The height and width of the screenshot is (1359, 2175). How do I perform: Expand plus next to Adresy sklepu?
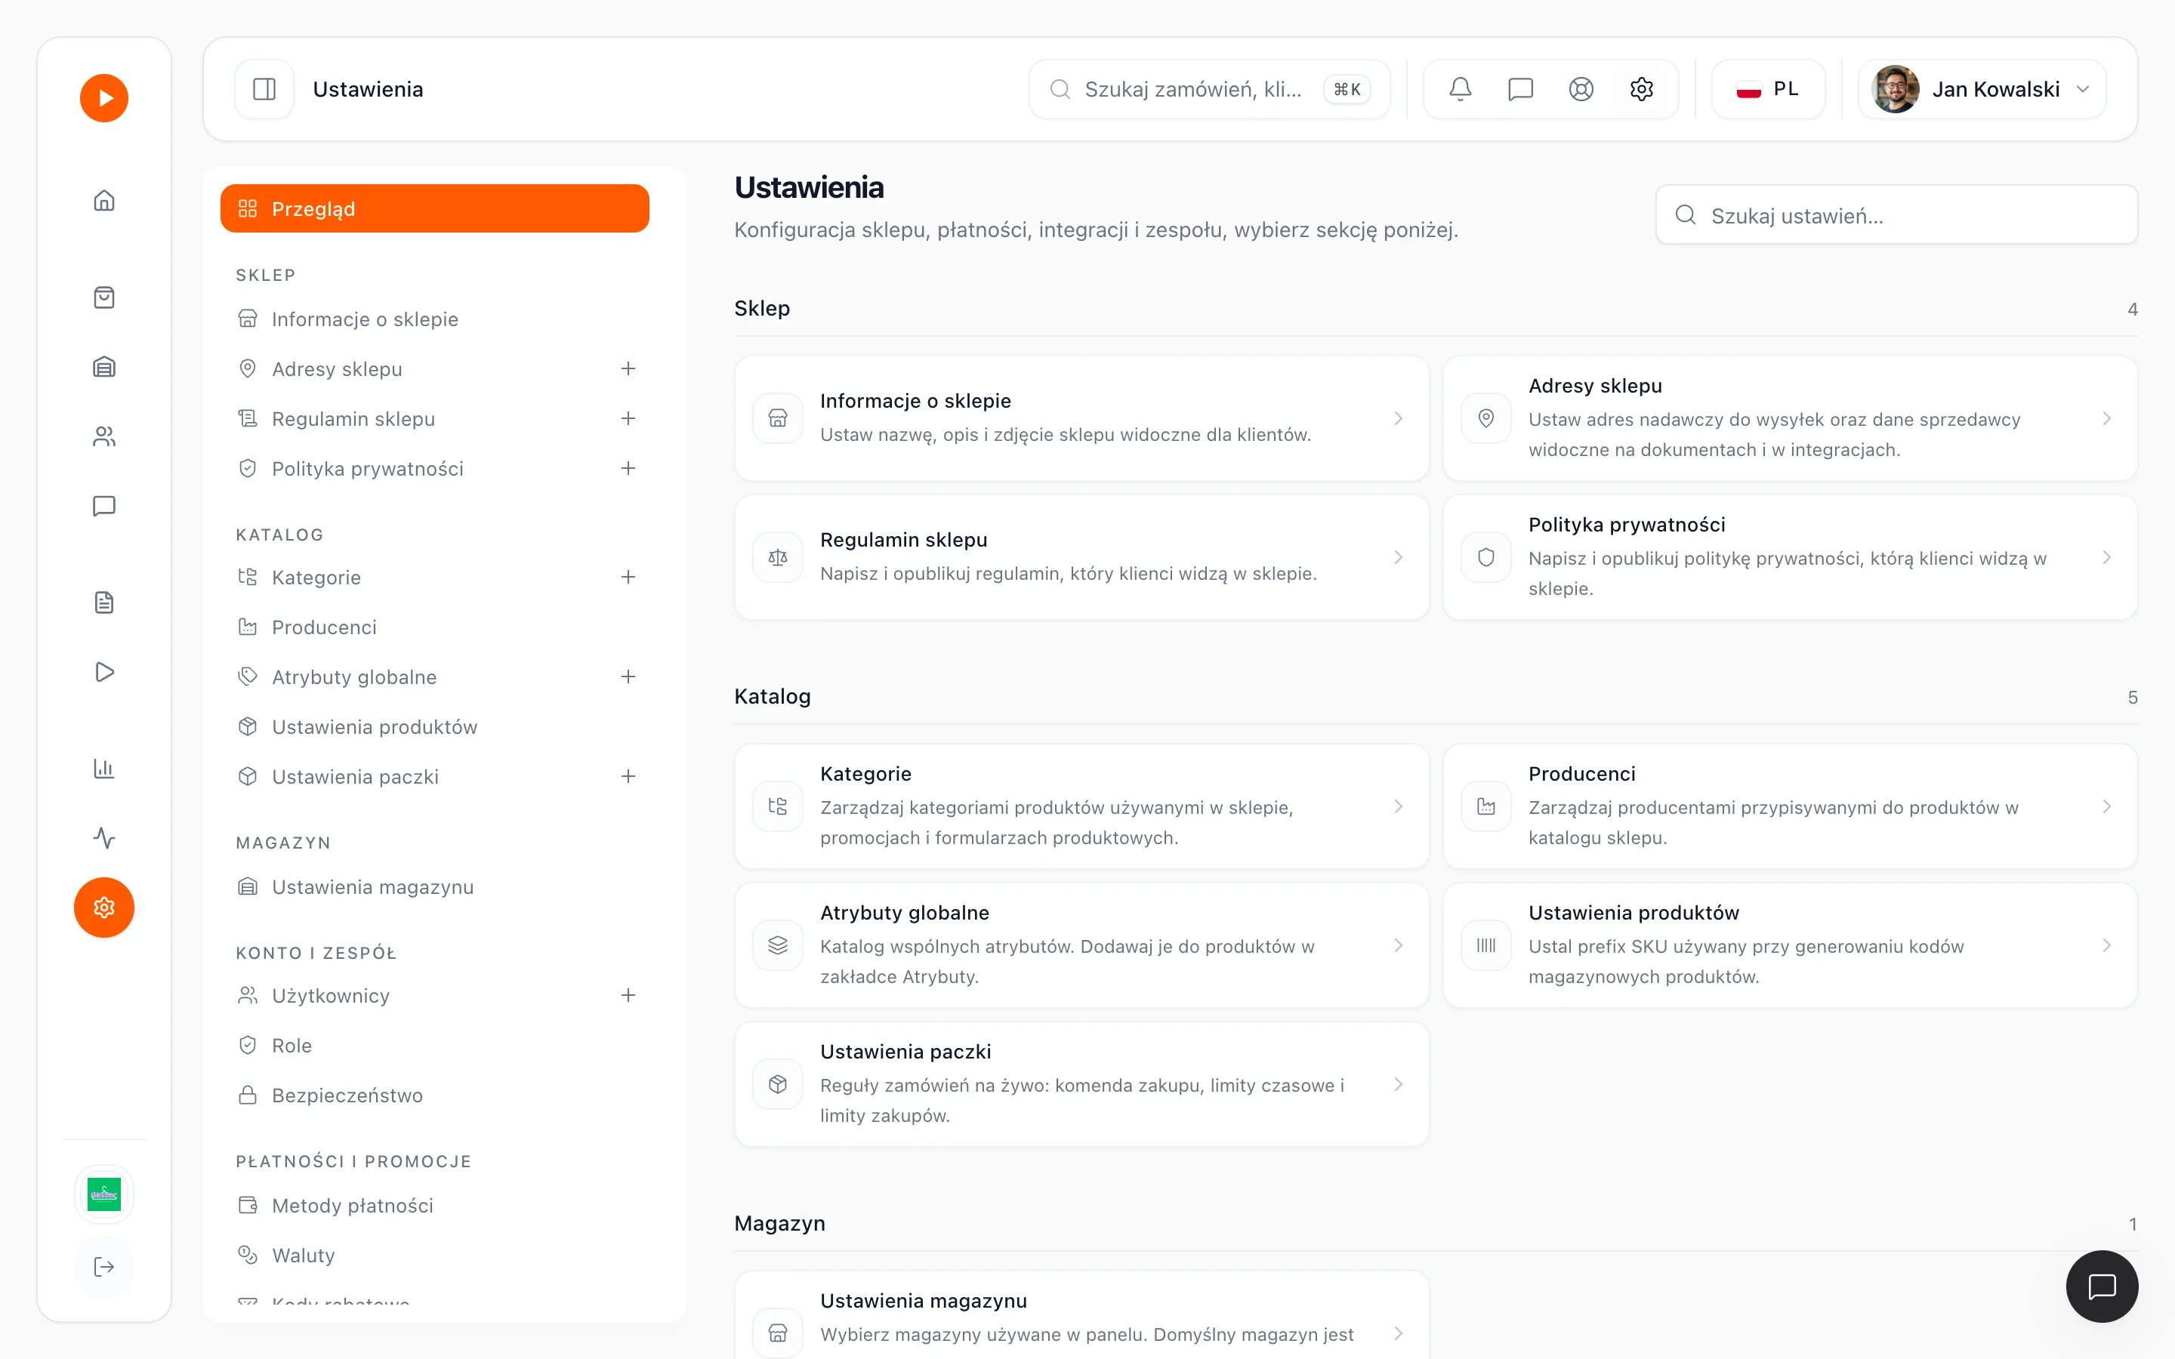pos(628,368)
